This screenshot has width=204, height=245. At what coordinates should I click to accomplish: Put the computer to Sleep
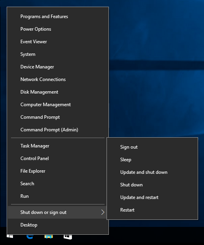[x=152, y=160]
